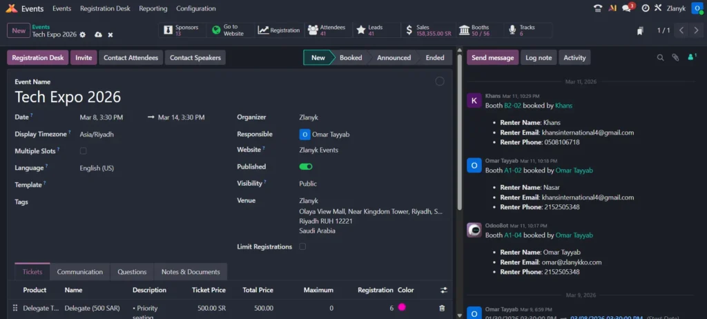This screenshot has width=707, height=319.
Task: Delete the Delegate ticket row
Action: point(442,308)
